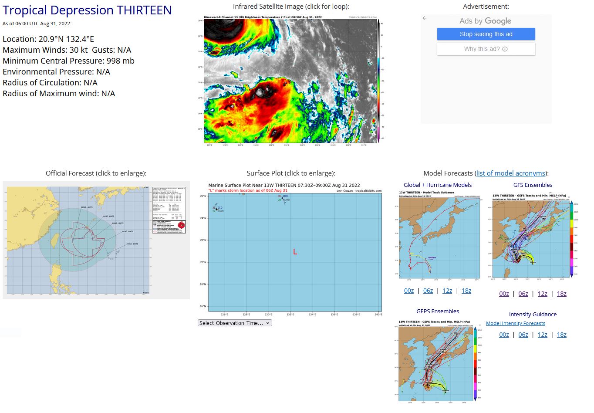
Task: Click the back arrow in the ad panel
Action: 425,18
